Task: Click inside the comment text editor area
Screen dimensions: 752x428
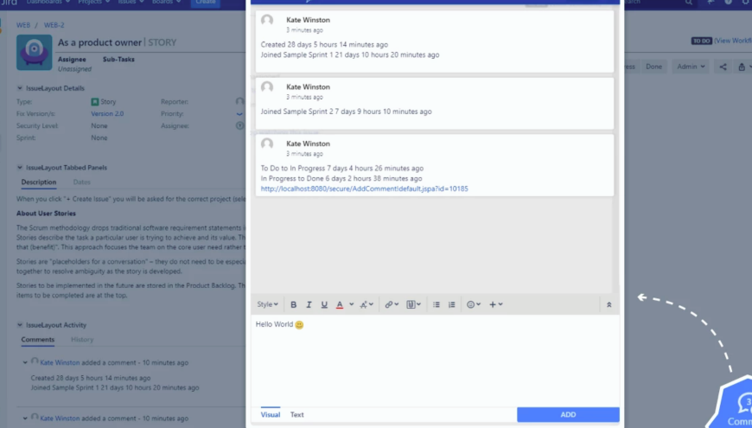Action: pyautogui.click(x=435, y=361)
